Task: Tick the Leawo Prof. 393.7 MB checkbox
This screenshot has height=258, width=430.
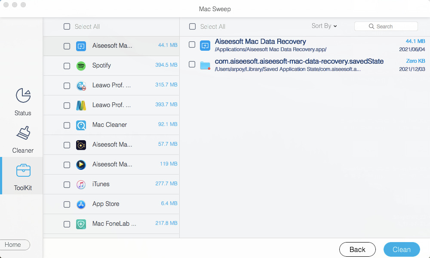Action: [x=67, y=105]
